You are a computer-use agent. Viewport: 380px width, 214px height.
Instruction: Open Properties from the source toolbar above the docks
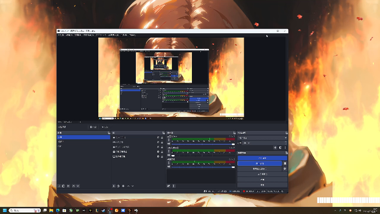93,127
